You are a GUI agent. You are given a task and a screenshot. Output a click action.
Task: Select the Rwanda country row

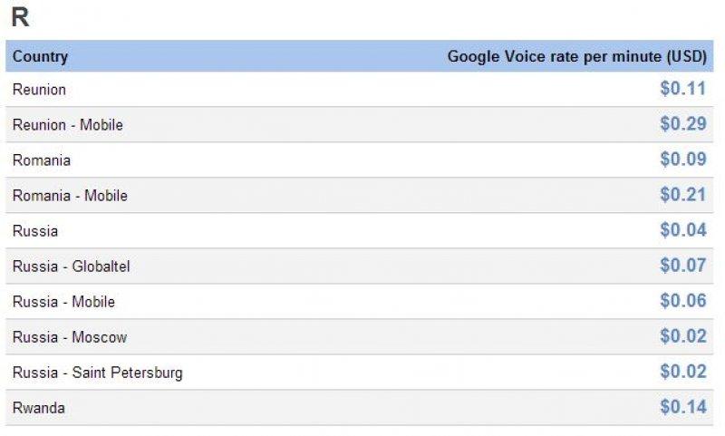tap(39, 408)
